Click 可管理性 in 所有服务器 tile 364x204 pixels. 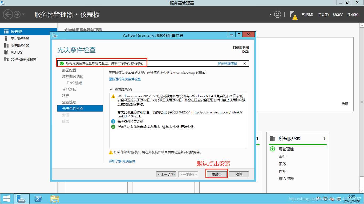pos(286,149)
